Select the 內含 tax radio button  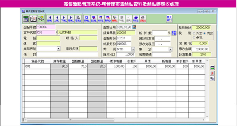coord(205,33)
